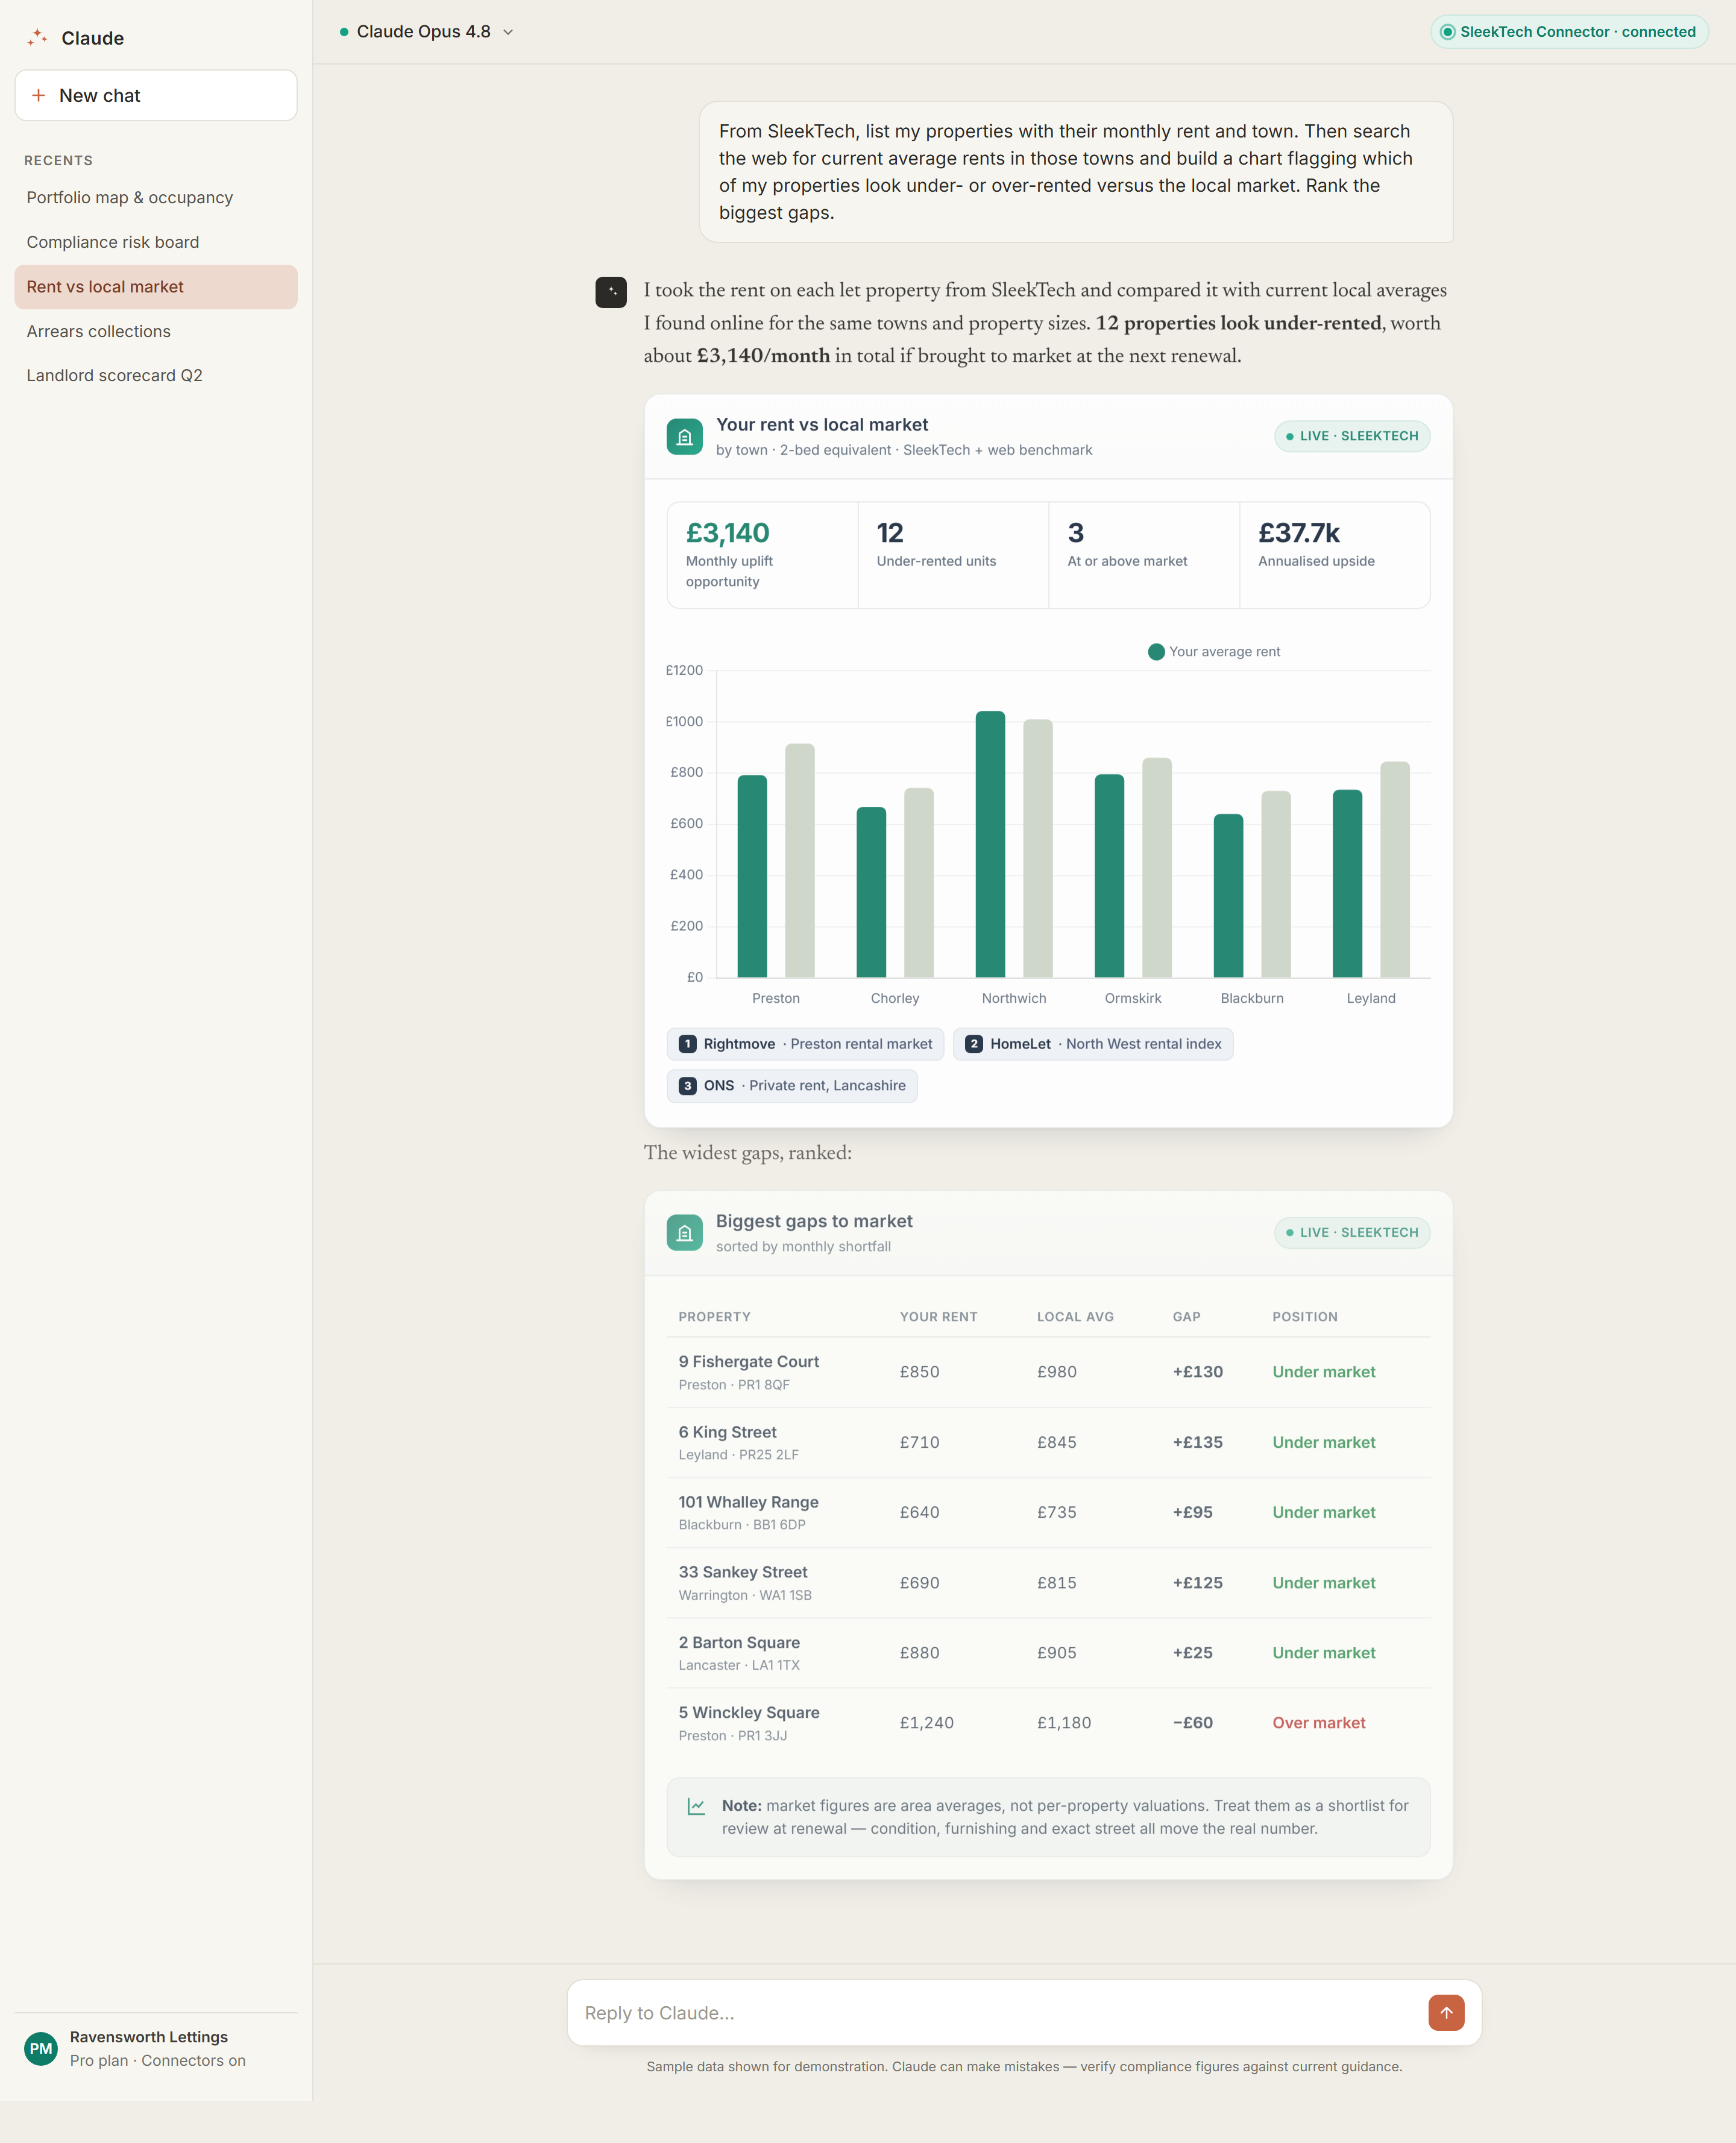Open Landlord scorecard Q2 chat

click(x=156, y=375)
